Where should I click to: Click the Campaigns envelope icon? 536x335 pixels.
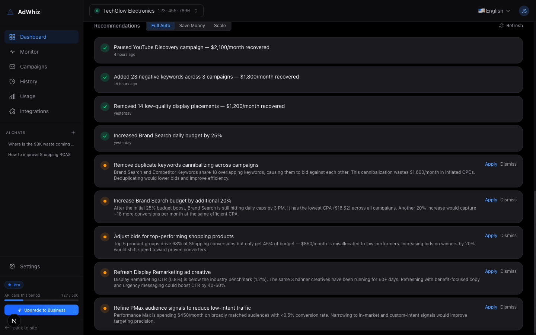(12, 67)
